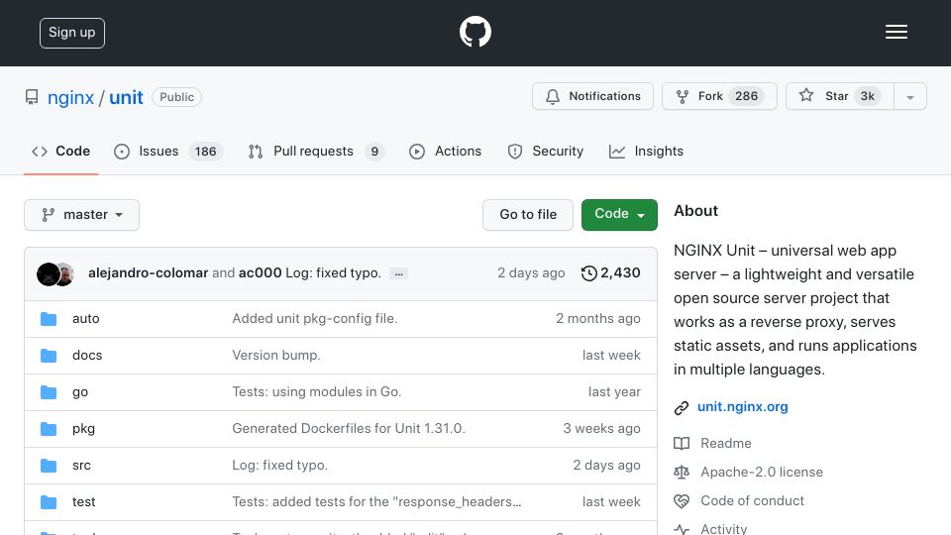Screen dimensions: 951x535
Task: Click the folder icon for auto
Action: (x=49, y=319)
